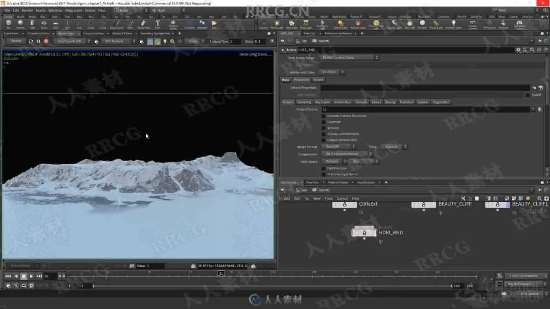Open the Properties tab of the ROP
550x309 pixels.
(x=301, y=80)
